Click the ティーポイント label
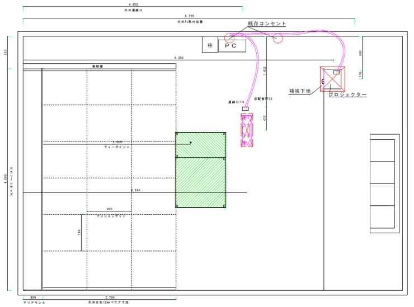 (117, 147)
